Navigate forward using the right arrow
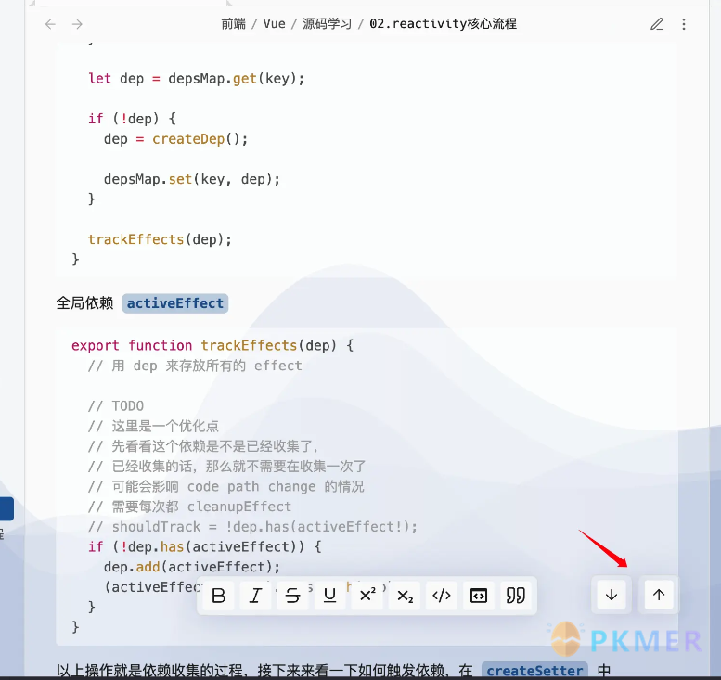The width and height of the screenshot is (721, 680). [77, 24]
